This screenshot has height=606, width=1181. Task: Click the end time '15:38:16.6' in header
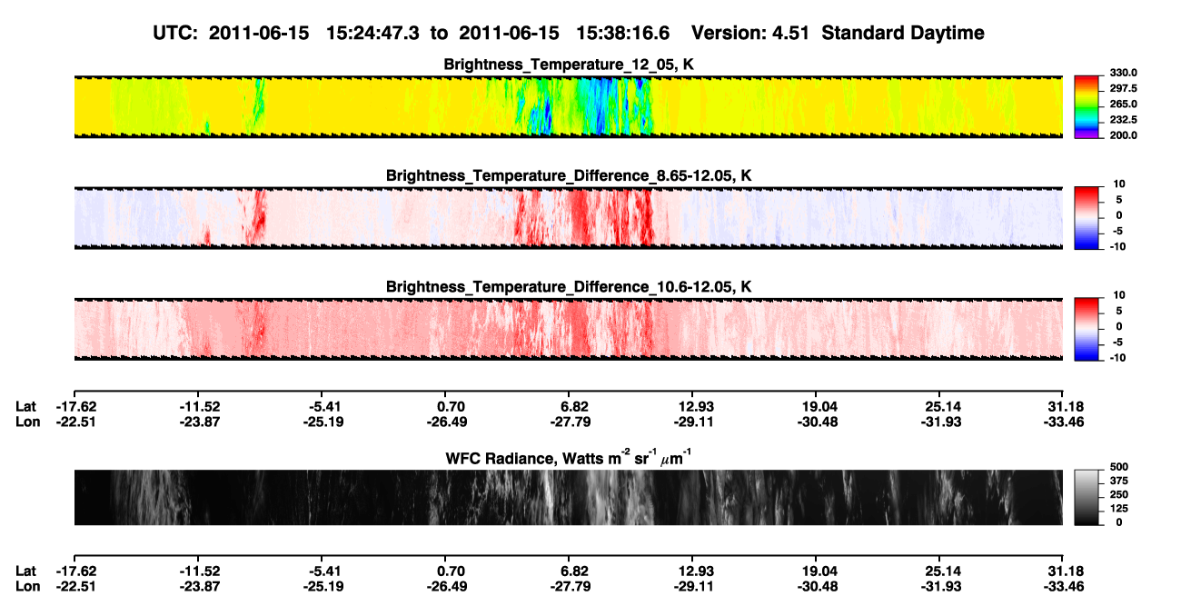(x=623, y=33)
